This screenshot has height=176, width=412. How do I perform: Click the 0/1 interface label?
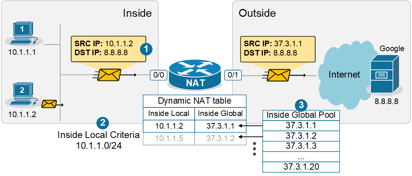[x=232, y=75]
